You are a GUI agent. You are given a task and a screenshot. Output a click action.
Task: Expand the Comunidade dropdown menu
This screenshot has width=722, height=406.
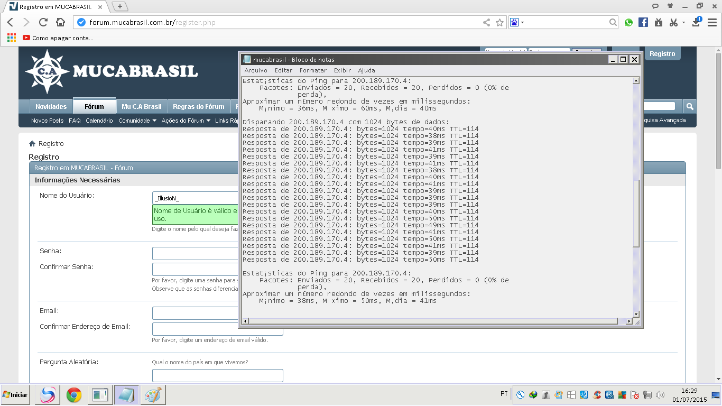point(137,121)
